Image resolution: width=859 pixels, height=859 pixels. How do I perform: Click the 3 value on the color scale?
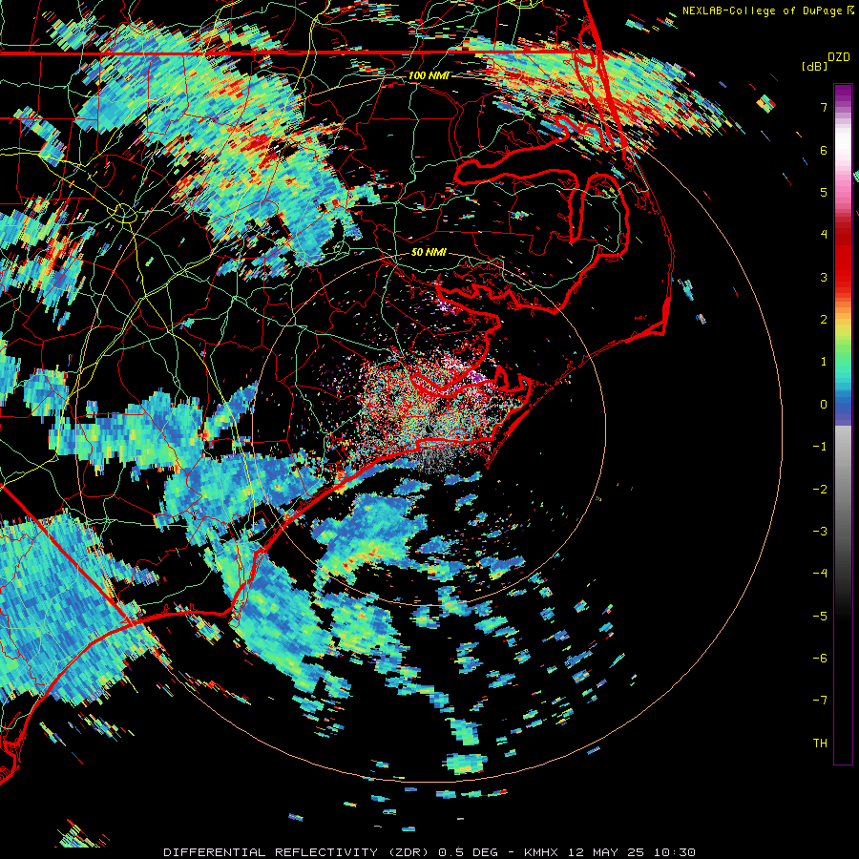click(x=824, y=277)
